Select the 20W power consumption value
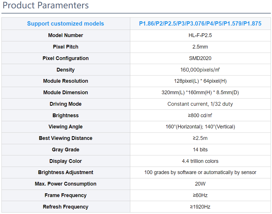Screen dimensions: 272x214 tap(200, 184)
